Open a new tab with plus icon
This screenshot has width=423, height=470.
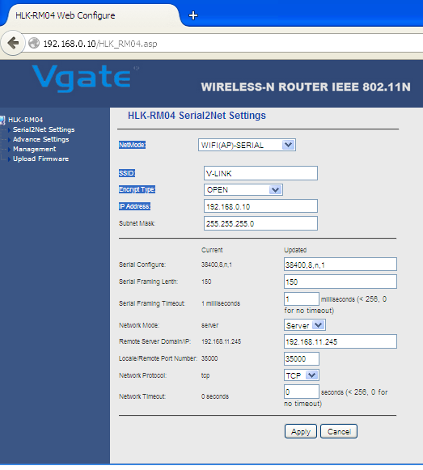(x=193, y=15)
